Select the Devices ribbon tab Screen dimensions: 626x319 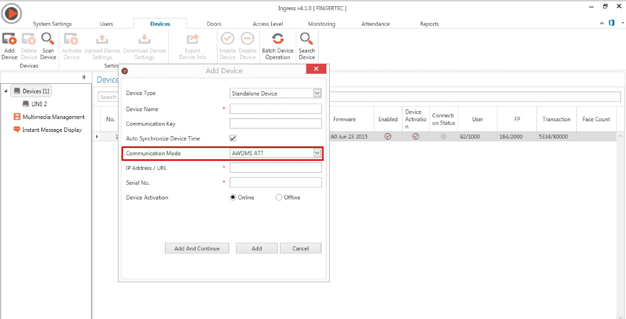(160, 24)
